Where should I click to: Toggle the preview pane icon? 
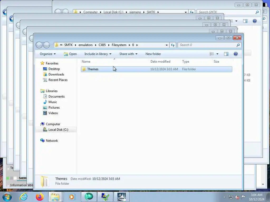coord(226,54)
